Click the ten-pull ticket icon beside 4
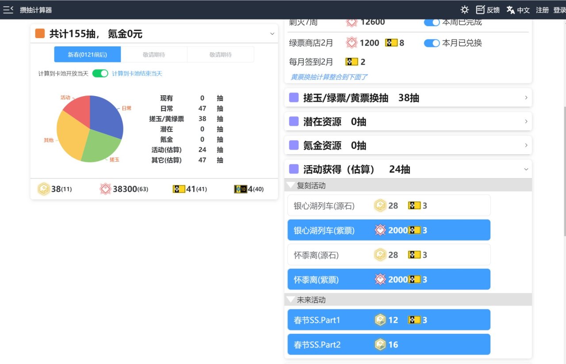Viewport: 566px width, 364px height. pos(241,189)
